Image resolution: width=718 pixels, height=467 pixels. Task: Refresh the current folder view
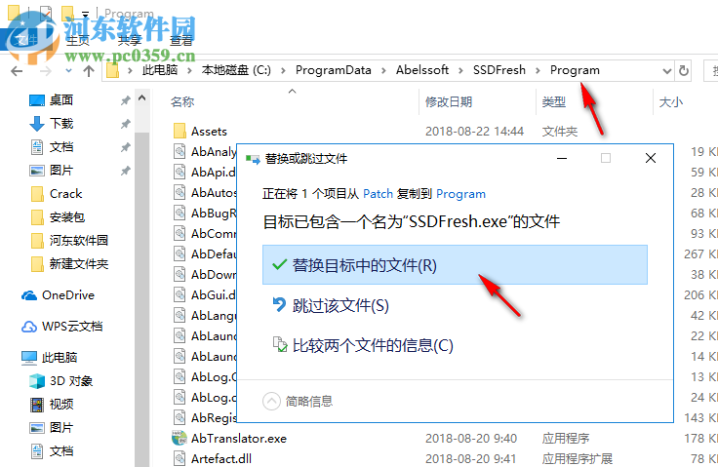click(684, 70)
